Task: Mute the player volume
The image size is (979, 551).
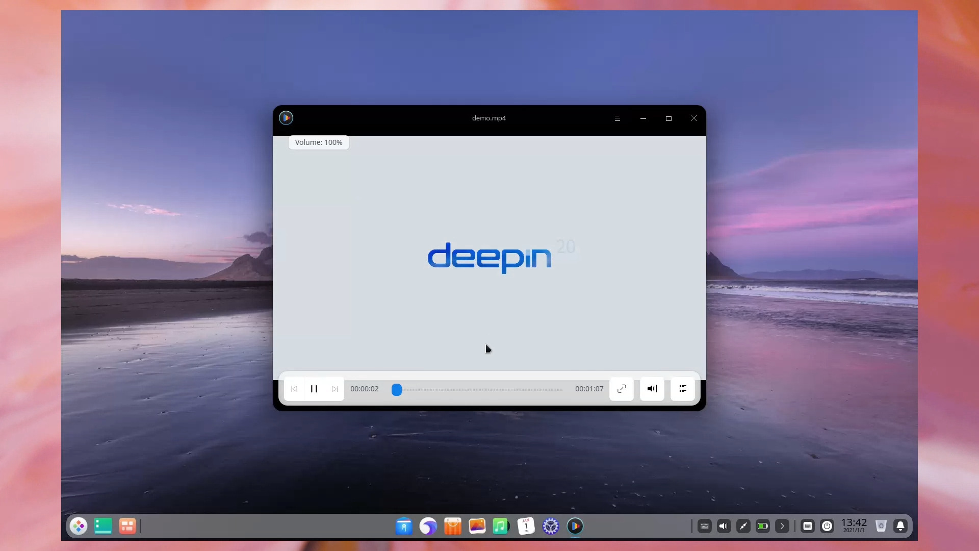Action: click(x=652, y=389)
